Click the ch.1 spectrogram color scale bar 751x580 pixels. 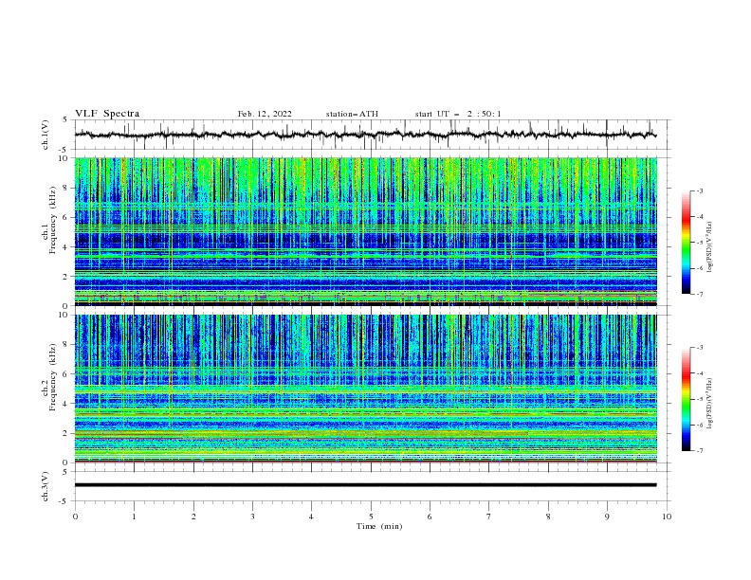tap(686, 242)
